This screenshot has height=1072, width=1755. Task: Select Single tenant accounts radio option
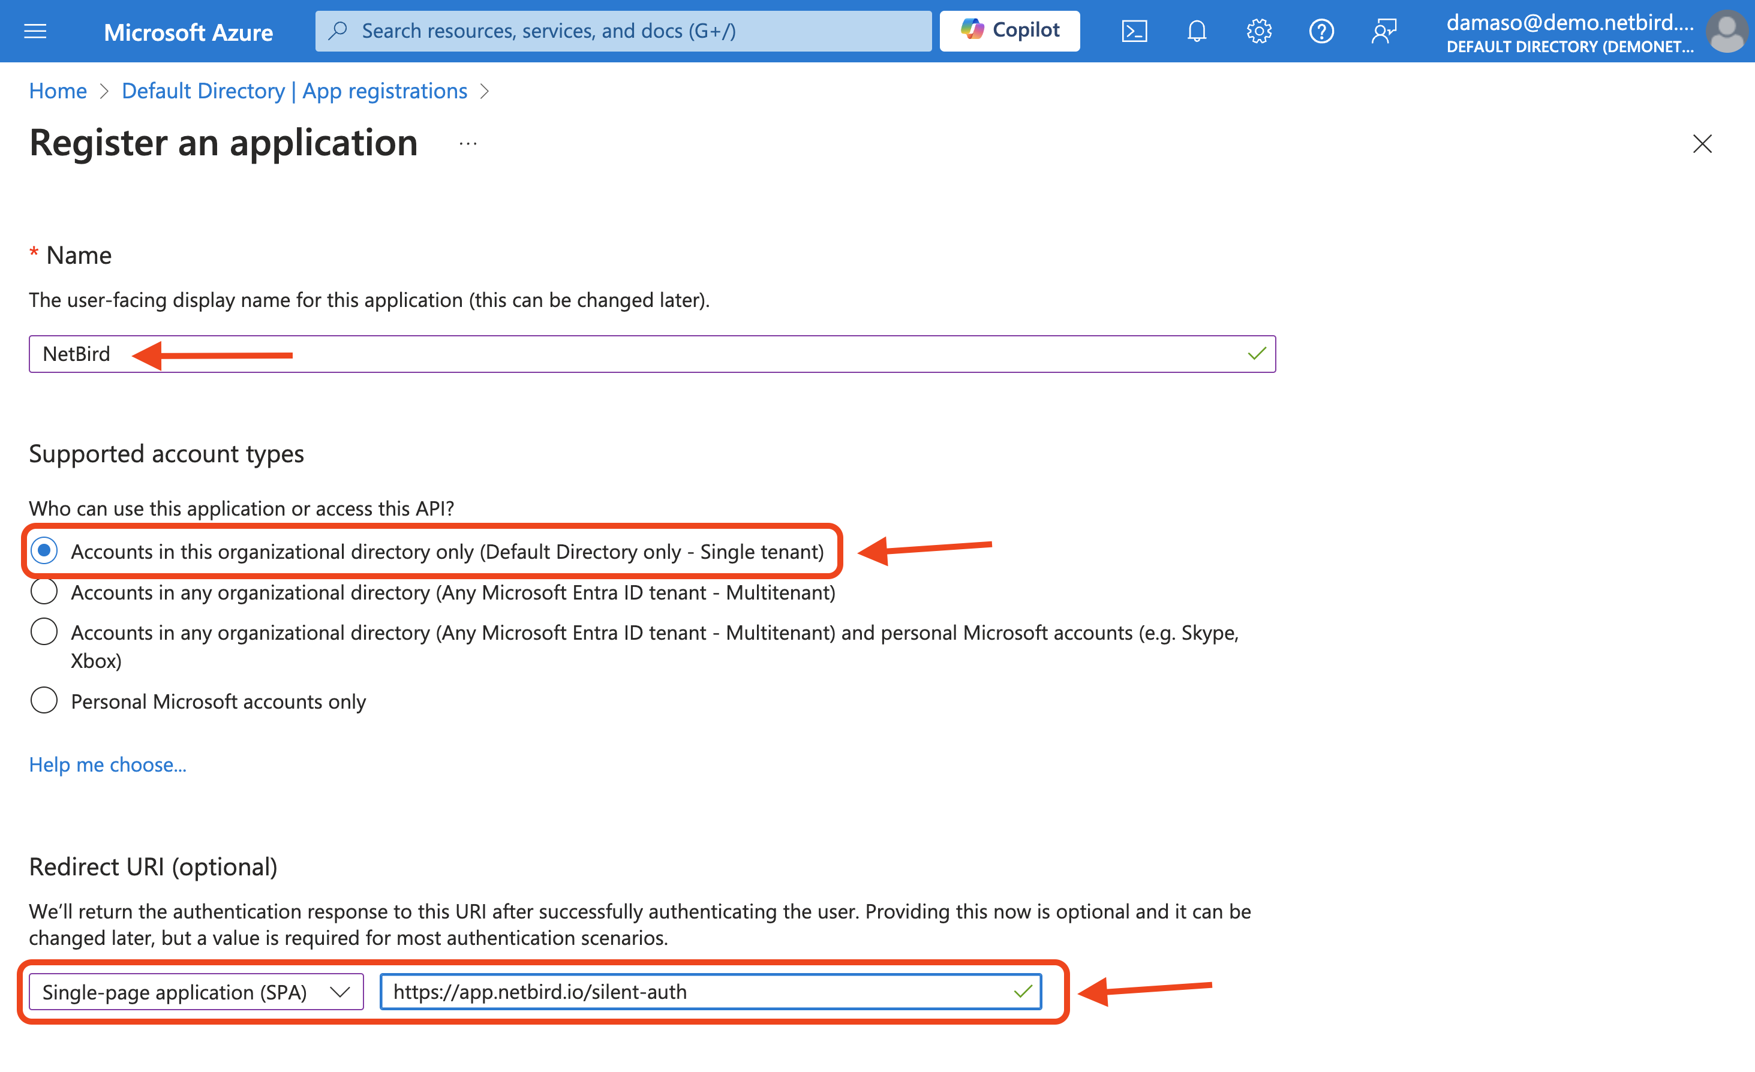44,551
